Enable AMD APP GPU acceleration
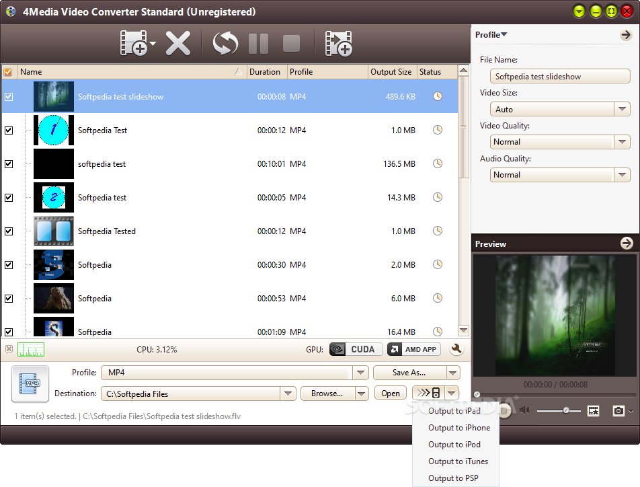Screen dimensions: 640x487 pyautogui.click(x=414, y=349)
